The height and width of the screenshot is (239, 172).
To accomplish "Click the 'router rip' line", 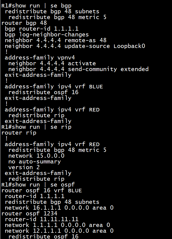I will [x=19, y=133].
